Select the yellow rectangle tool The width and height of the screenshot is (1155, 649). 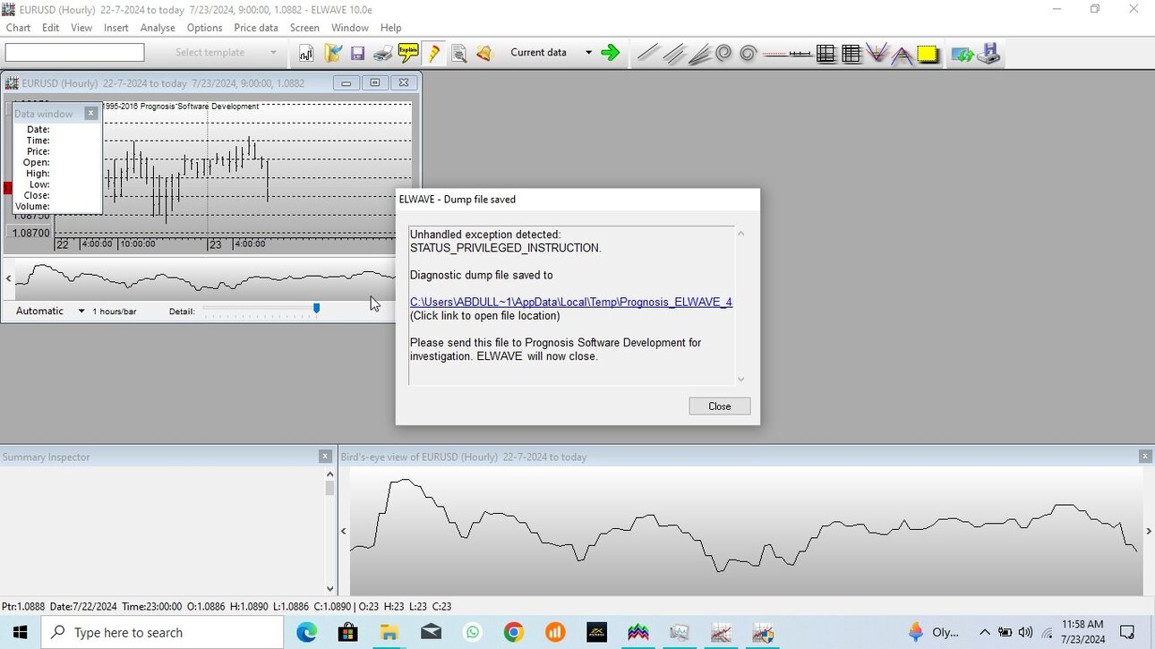pyautogui.click(x=928, y=54)
